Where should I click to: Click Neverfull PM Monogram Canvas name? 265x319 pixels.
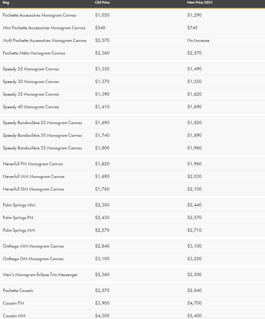pos(33,164)
